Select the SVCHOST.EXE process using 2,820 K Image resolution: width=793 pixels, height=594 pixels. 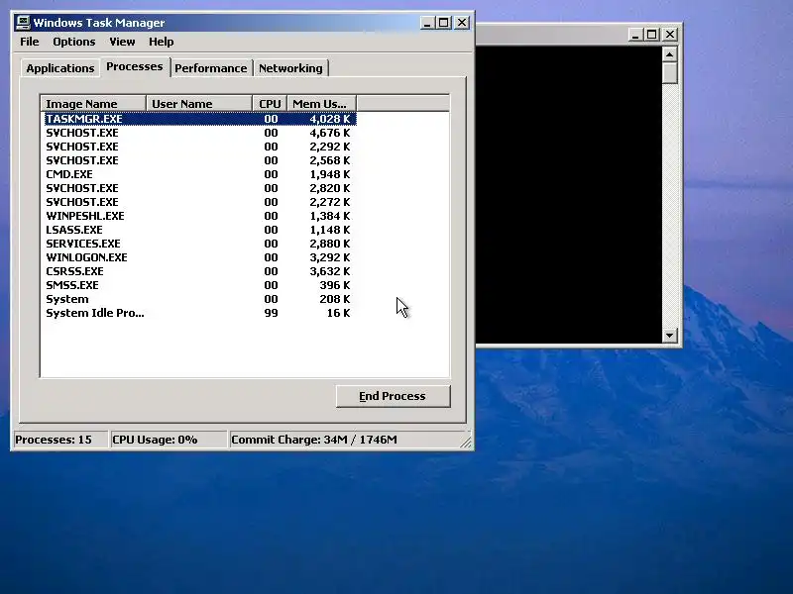coord(200,188)
